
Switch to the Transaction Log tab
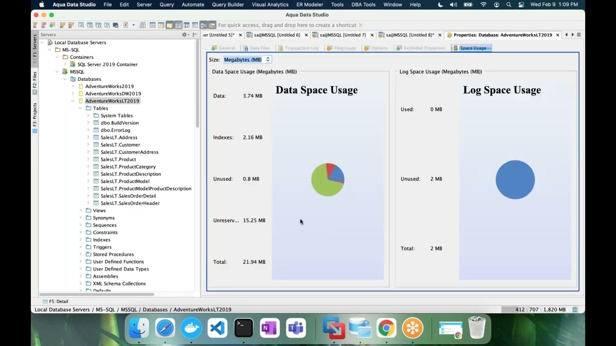tap(298, 48)
